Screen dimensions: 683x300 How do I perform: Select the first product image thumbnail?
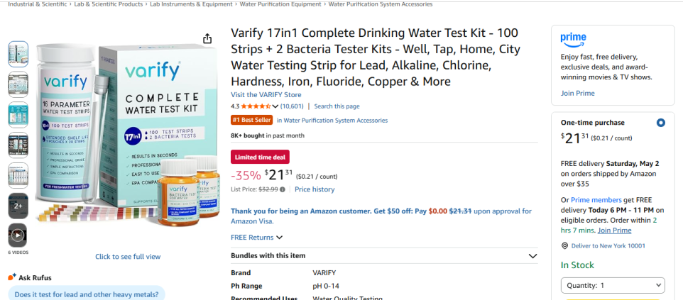(18, 54)
